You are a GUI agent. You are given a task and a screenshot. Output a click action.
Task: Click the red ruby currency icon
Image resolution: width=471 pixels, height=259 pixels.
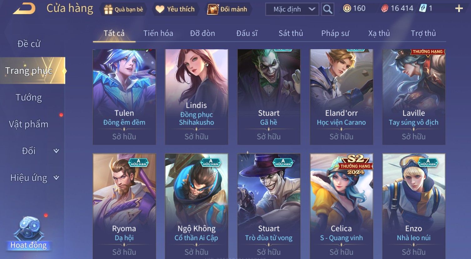[384, 8]
